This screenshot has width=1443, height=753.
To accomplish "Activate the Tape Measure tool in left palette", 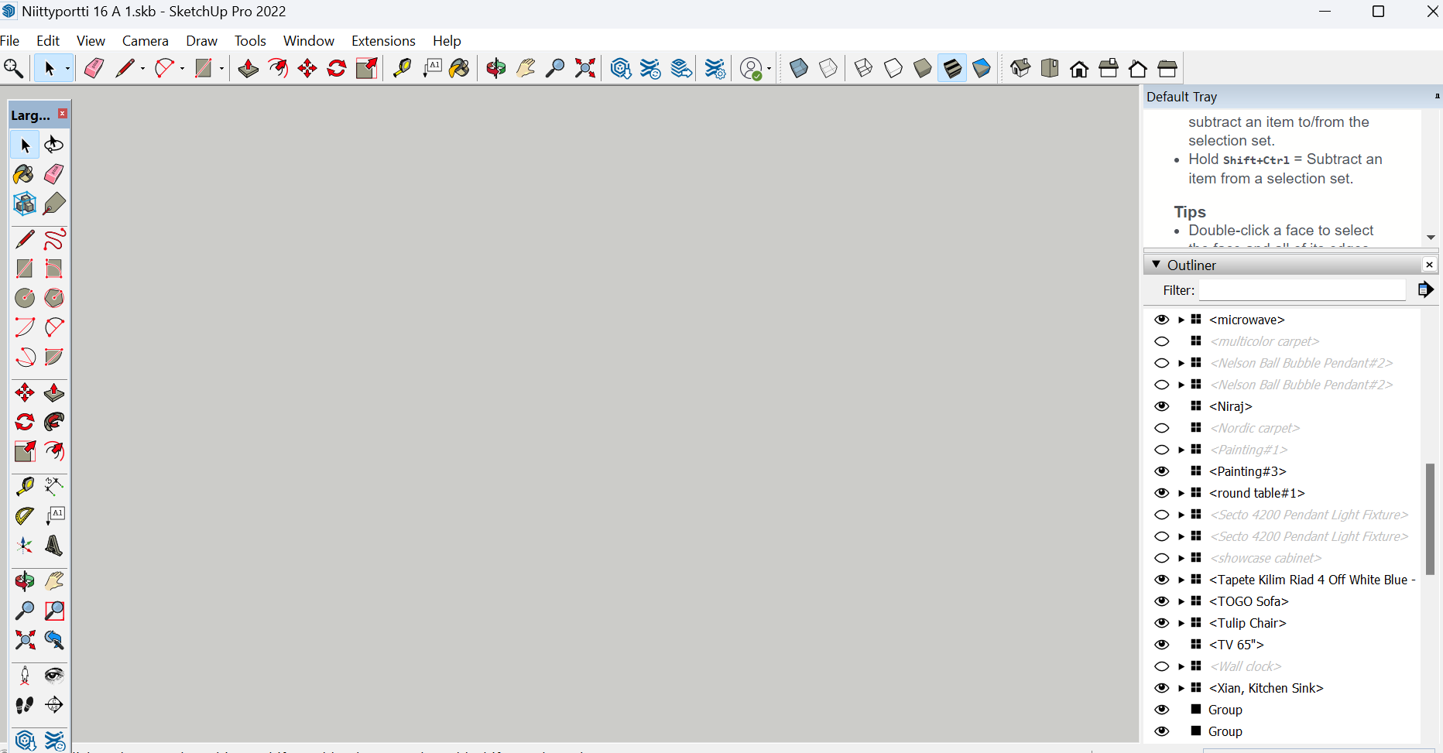I will 25,486.
